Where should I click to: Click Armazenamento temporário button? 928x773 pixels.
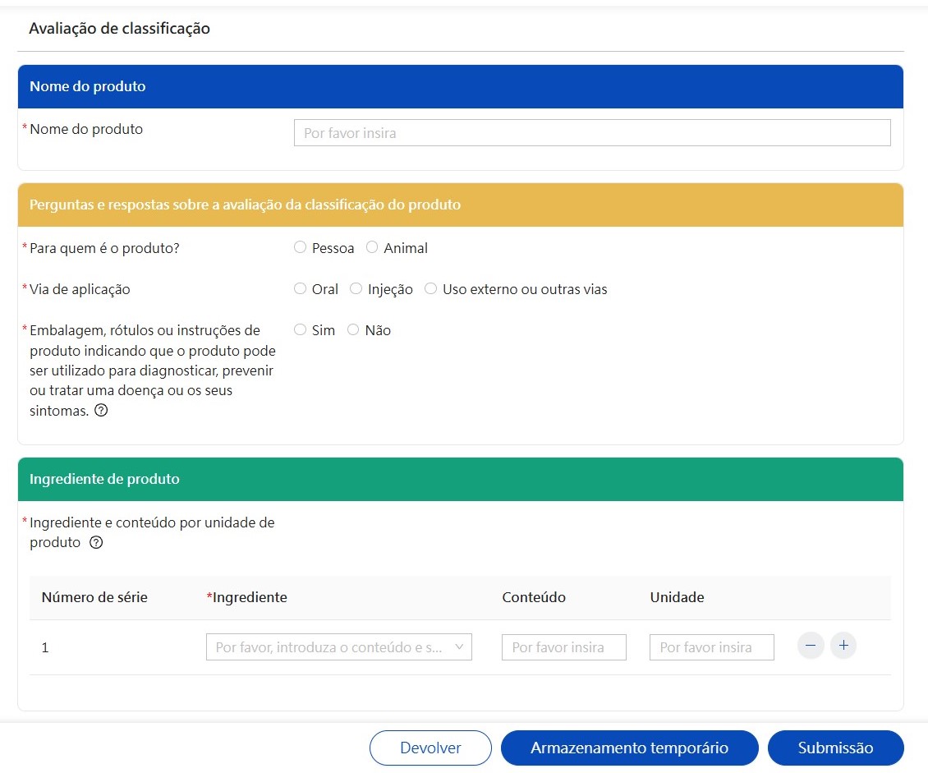point(629,748)
